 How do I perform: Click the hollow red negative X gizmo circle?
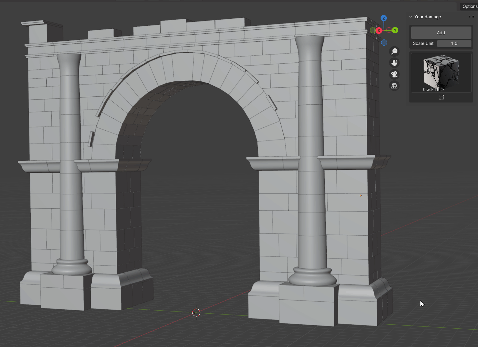(389, 30)
